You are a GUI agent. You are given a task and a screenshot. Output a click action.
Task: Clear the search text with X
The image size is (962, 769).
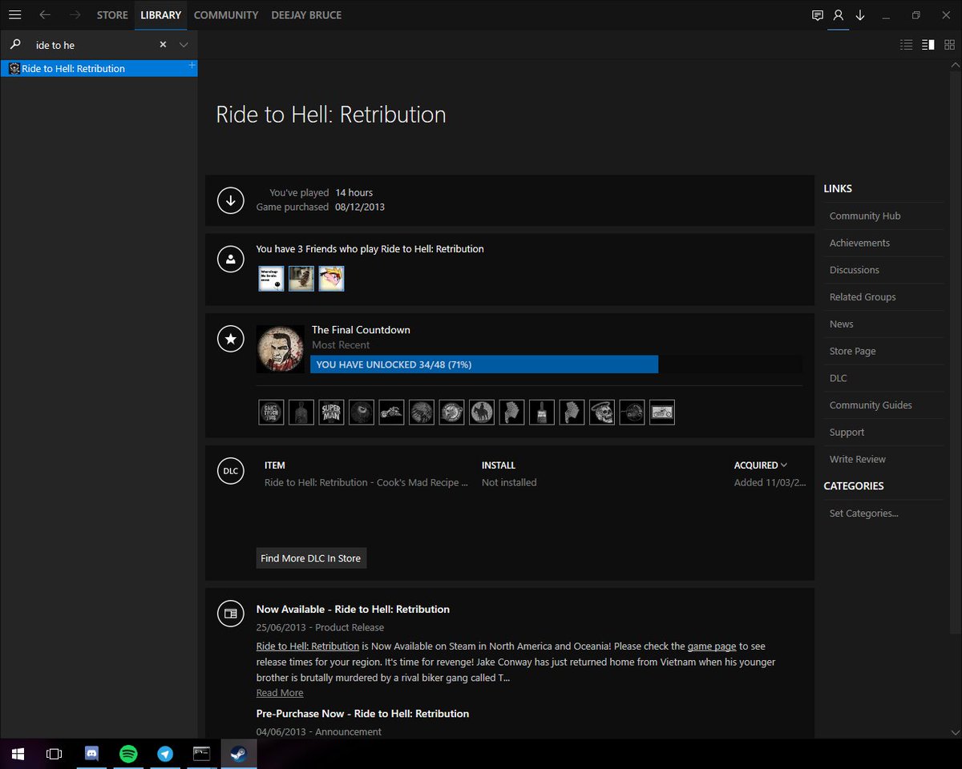click(x=163, y=45)
